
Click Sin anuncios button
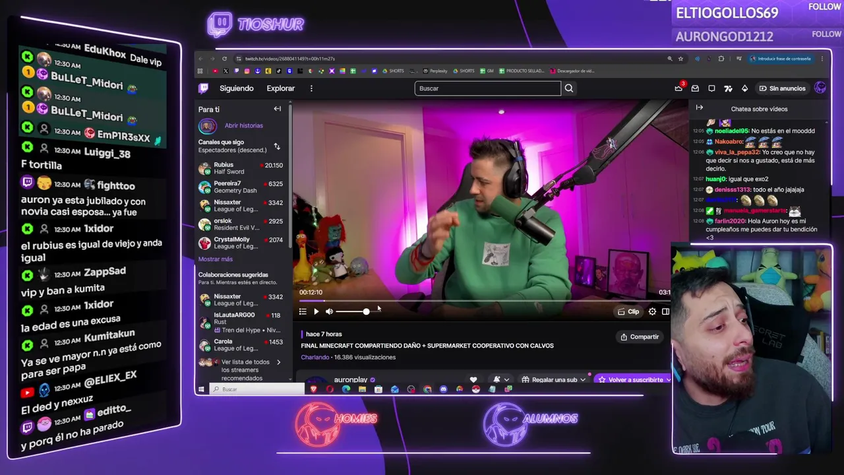tap(783, 88)
